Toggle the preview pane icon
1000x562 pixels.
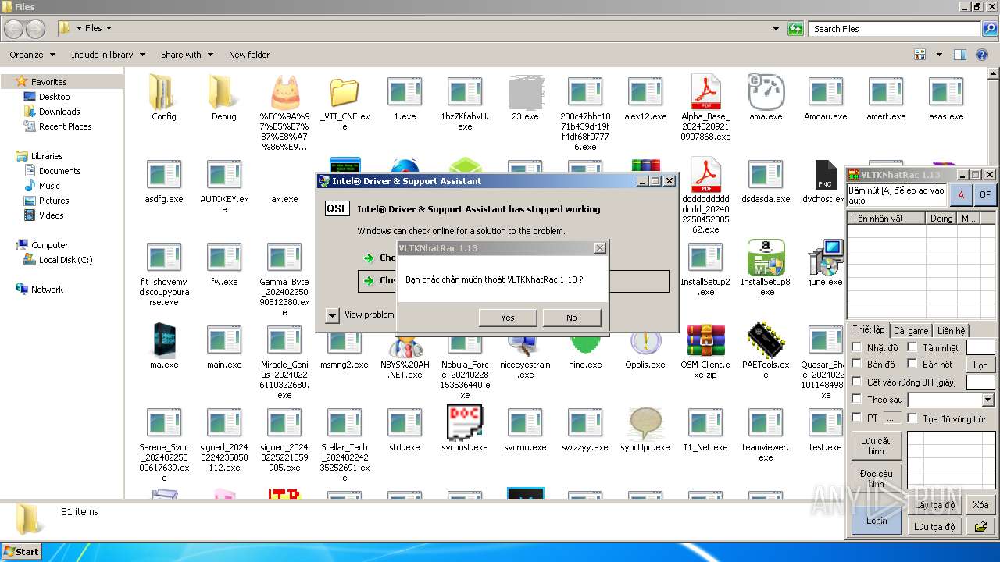click(x=960, y=55)
